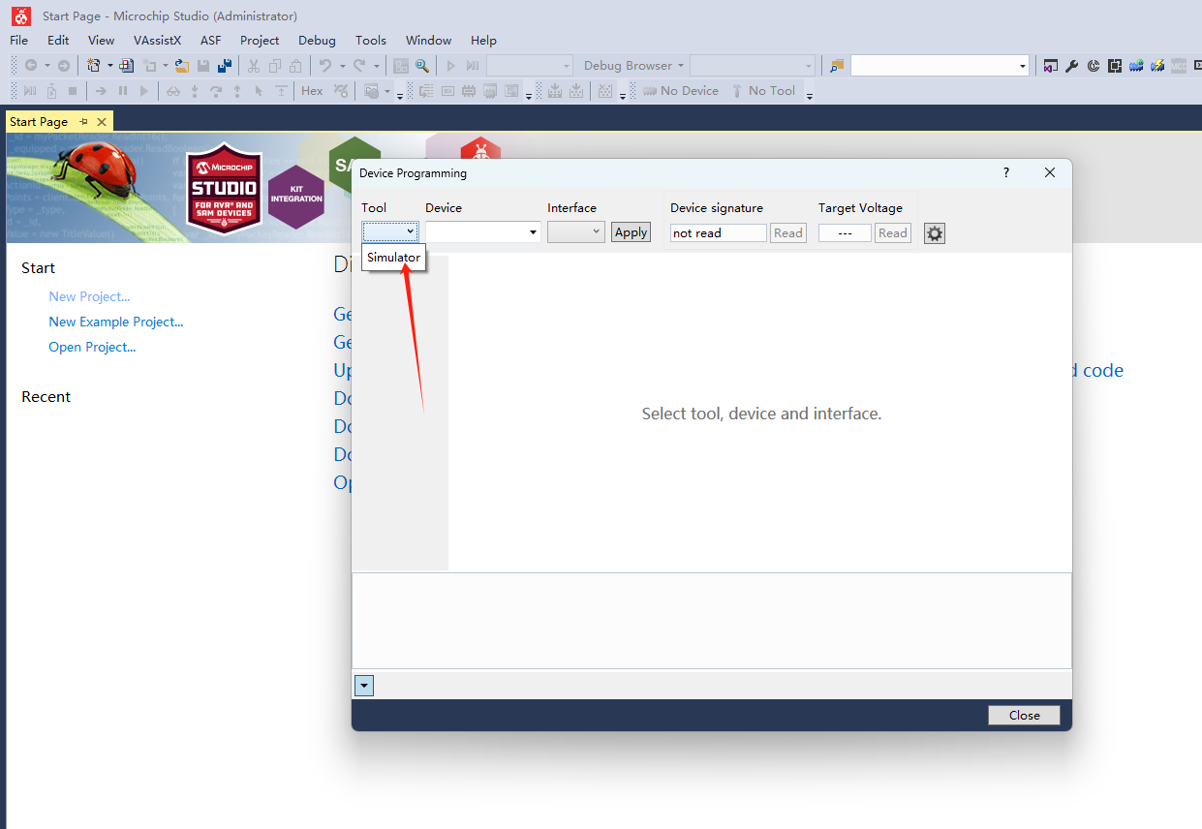Click the Pause debugging icon

[x=123, y=91]
